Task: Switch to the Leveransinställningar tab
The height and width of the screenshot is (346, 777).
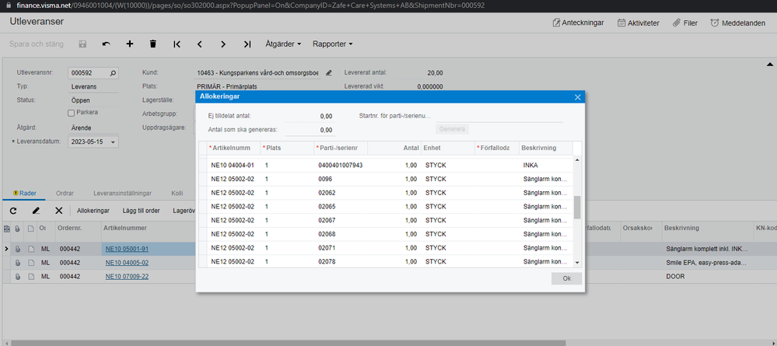Action: point(124,194)
